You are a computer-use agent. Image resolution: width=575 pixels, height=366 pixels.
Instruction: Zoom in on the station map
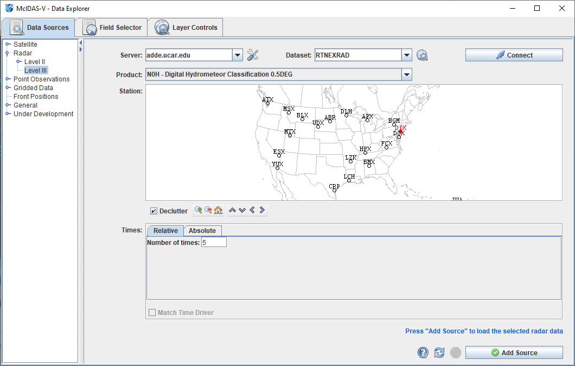click(x=199, y=210)
